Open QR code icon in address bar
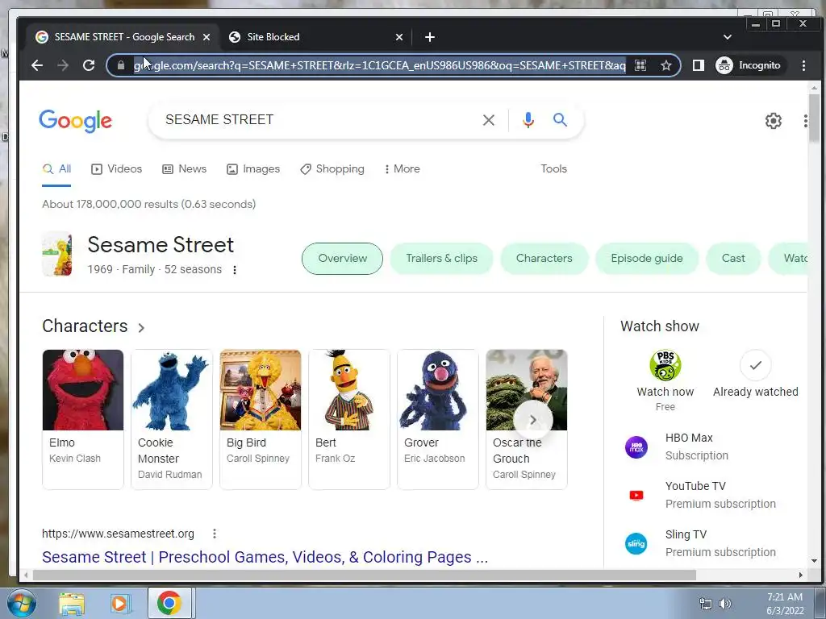This screenshot has height=619, width=826. 640,65
